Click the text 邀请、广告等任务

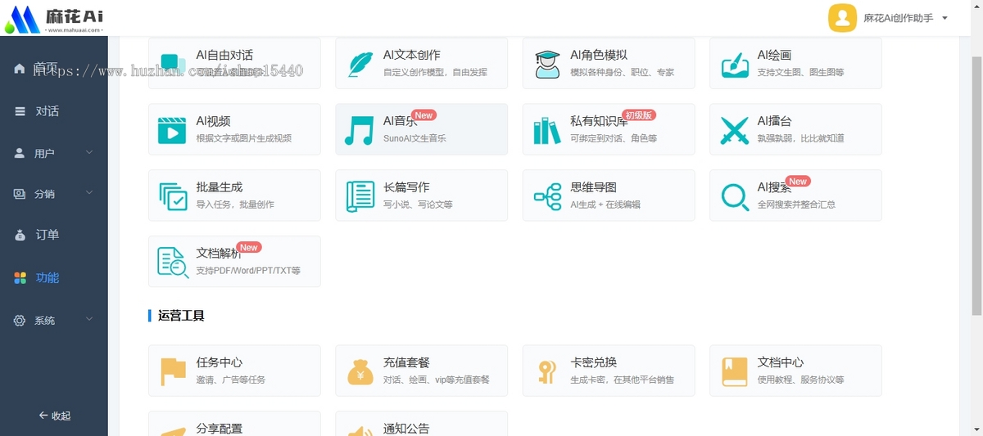pos(231,380)
